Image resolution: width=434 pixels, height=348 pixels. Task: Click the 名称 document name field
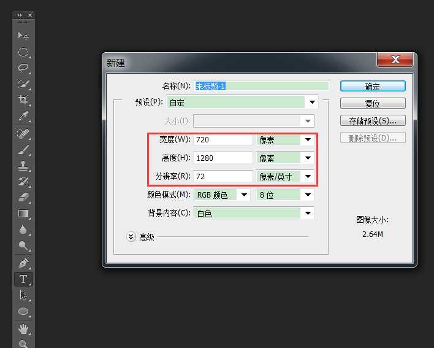261,87
